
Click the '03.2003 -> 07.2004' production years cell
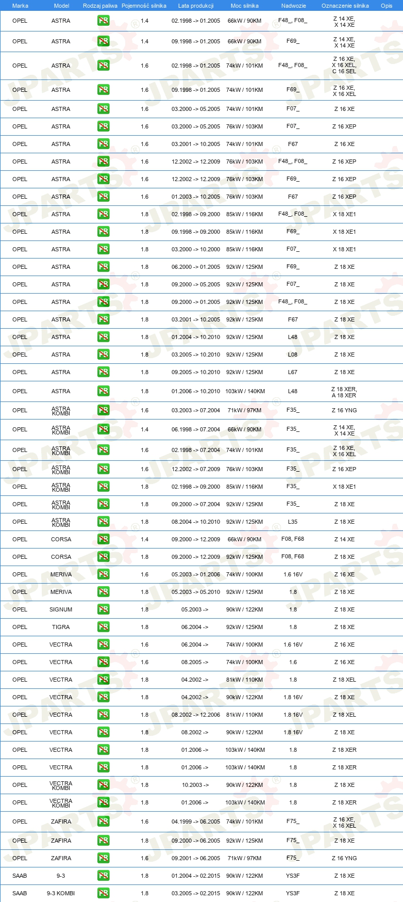pos(196,410)
